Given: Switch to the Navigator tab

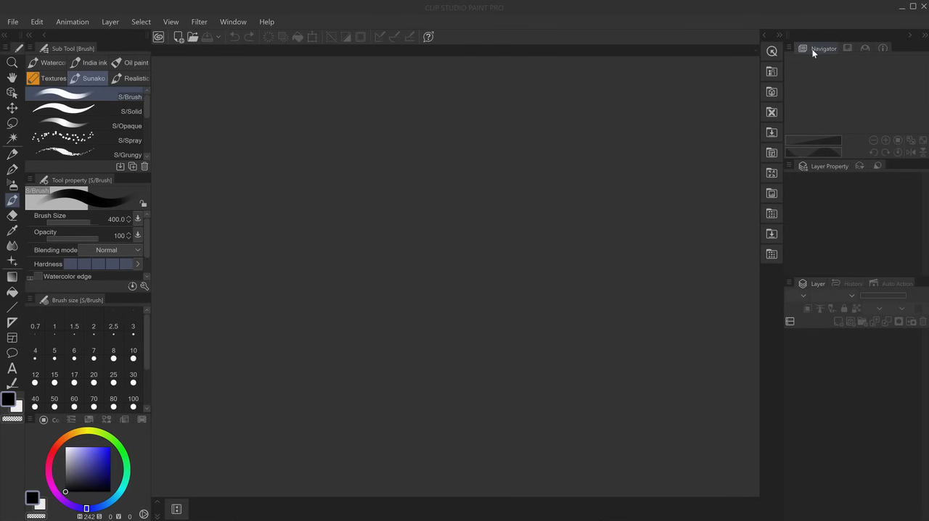Looking at the screenshot, I should click(817, 49).
